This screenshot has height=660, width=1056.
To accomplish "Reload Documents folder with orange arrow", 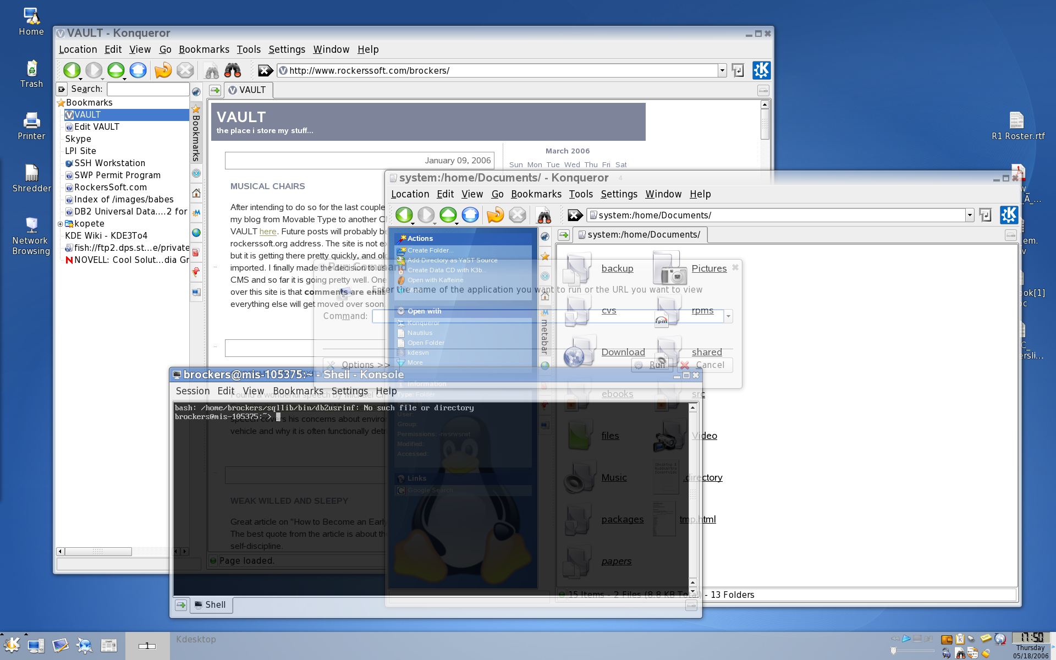I will pos(495,215).
